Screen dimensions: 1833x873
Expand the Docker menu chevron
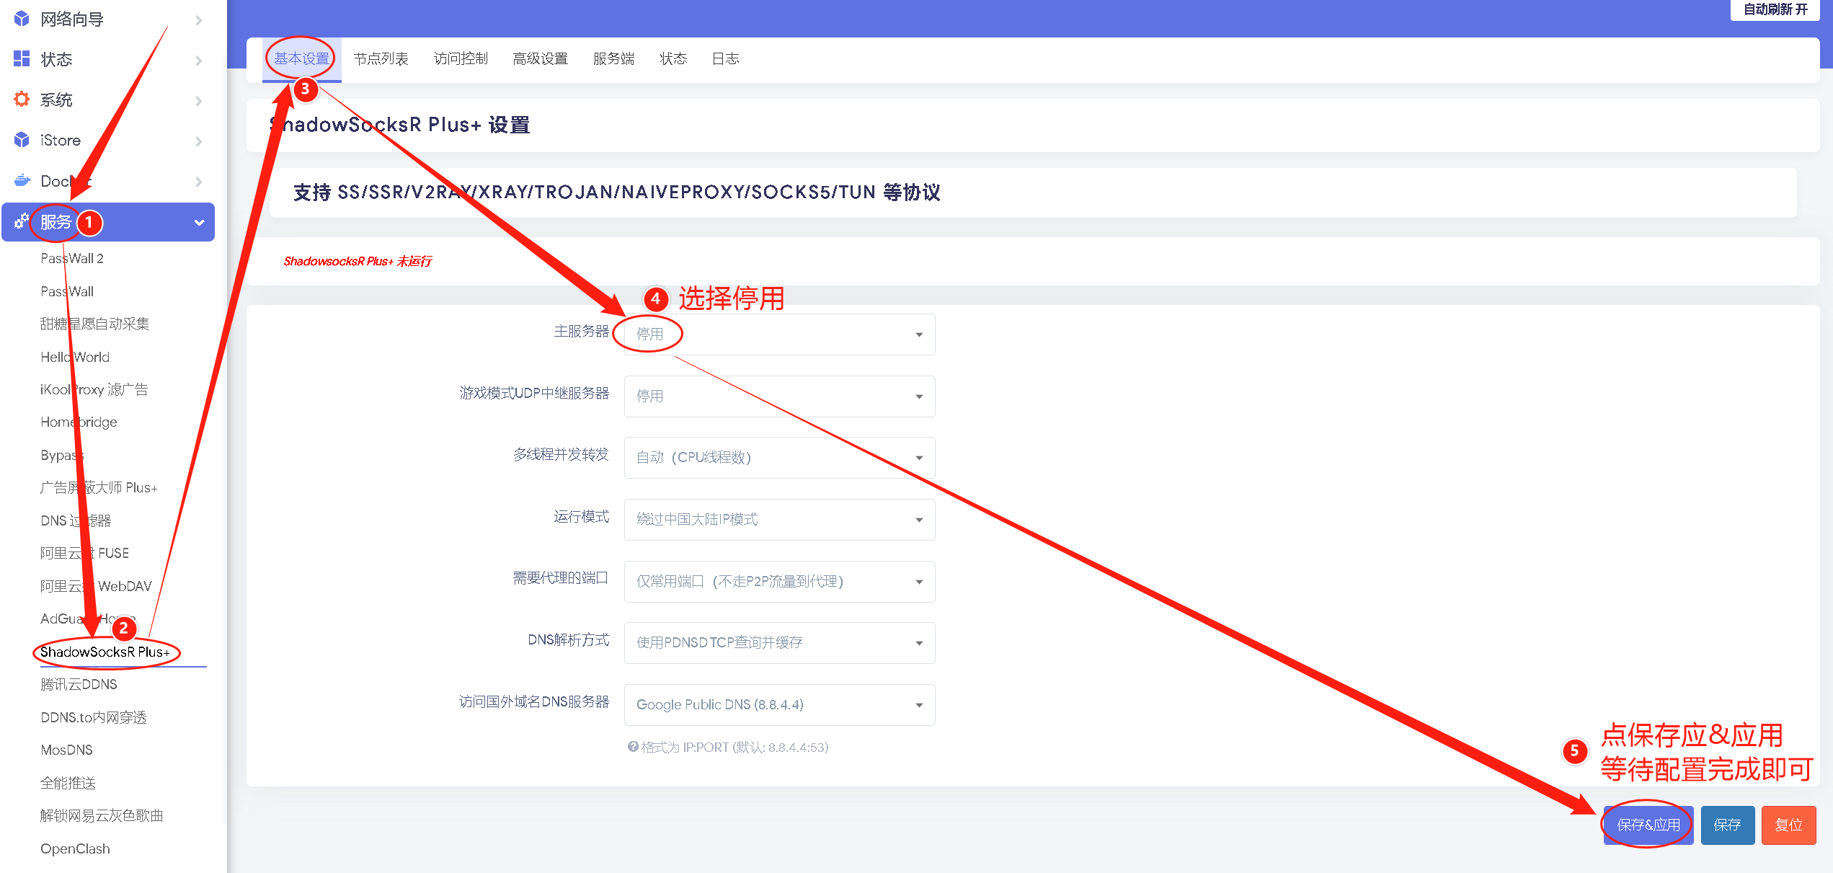[x=199, y=182]
